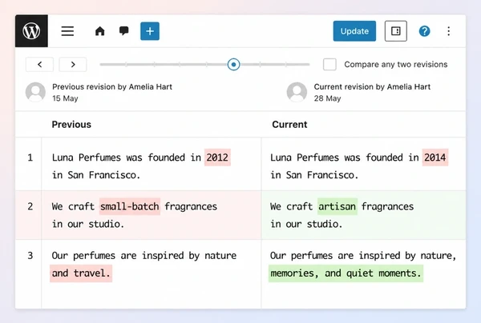
Task: Click highlighted '2012' in previous column
Action: point(217,158)
